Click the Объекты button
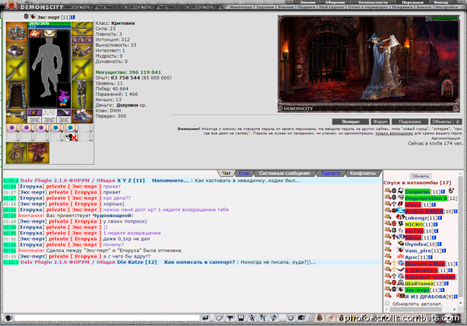Screen dimensions: 467x326 click(x=441, y=121)
